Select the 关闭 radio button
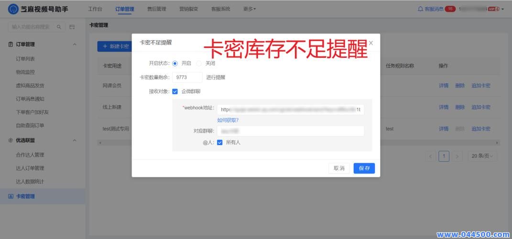 pyautogui.click(x=198, y=64)
